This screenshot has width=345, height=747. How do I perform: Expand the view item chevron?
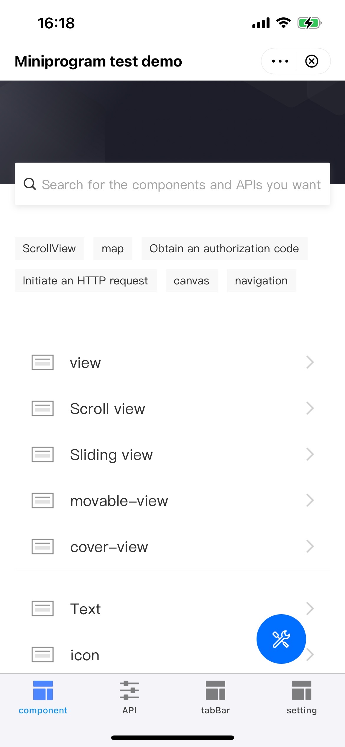pyautogui.click(x=310, y=362)
